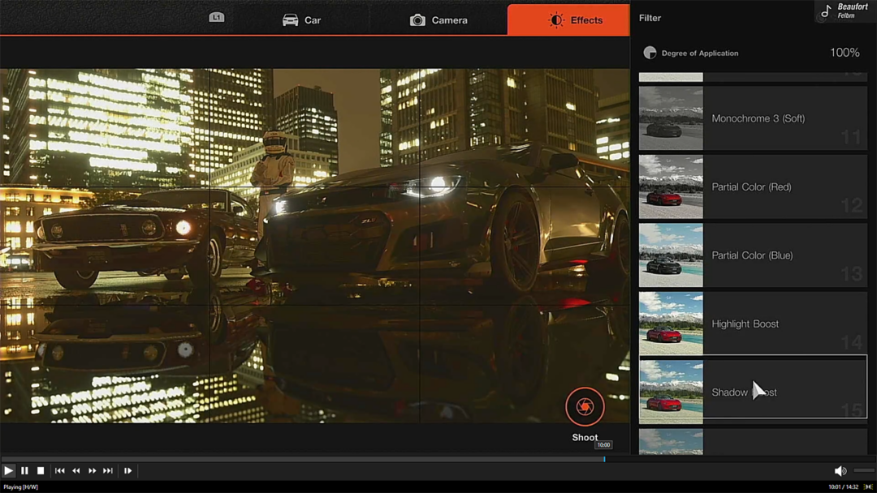This screenshot has width=877, height=493.
Task: Rewind the video
Action: 76,470
